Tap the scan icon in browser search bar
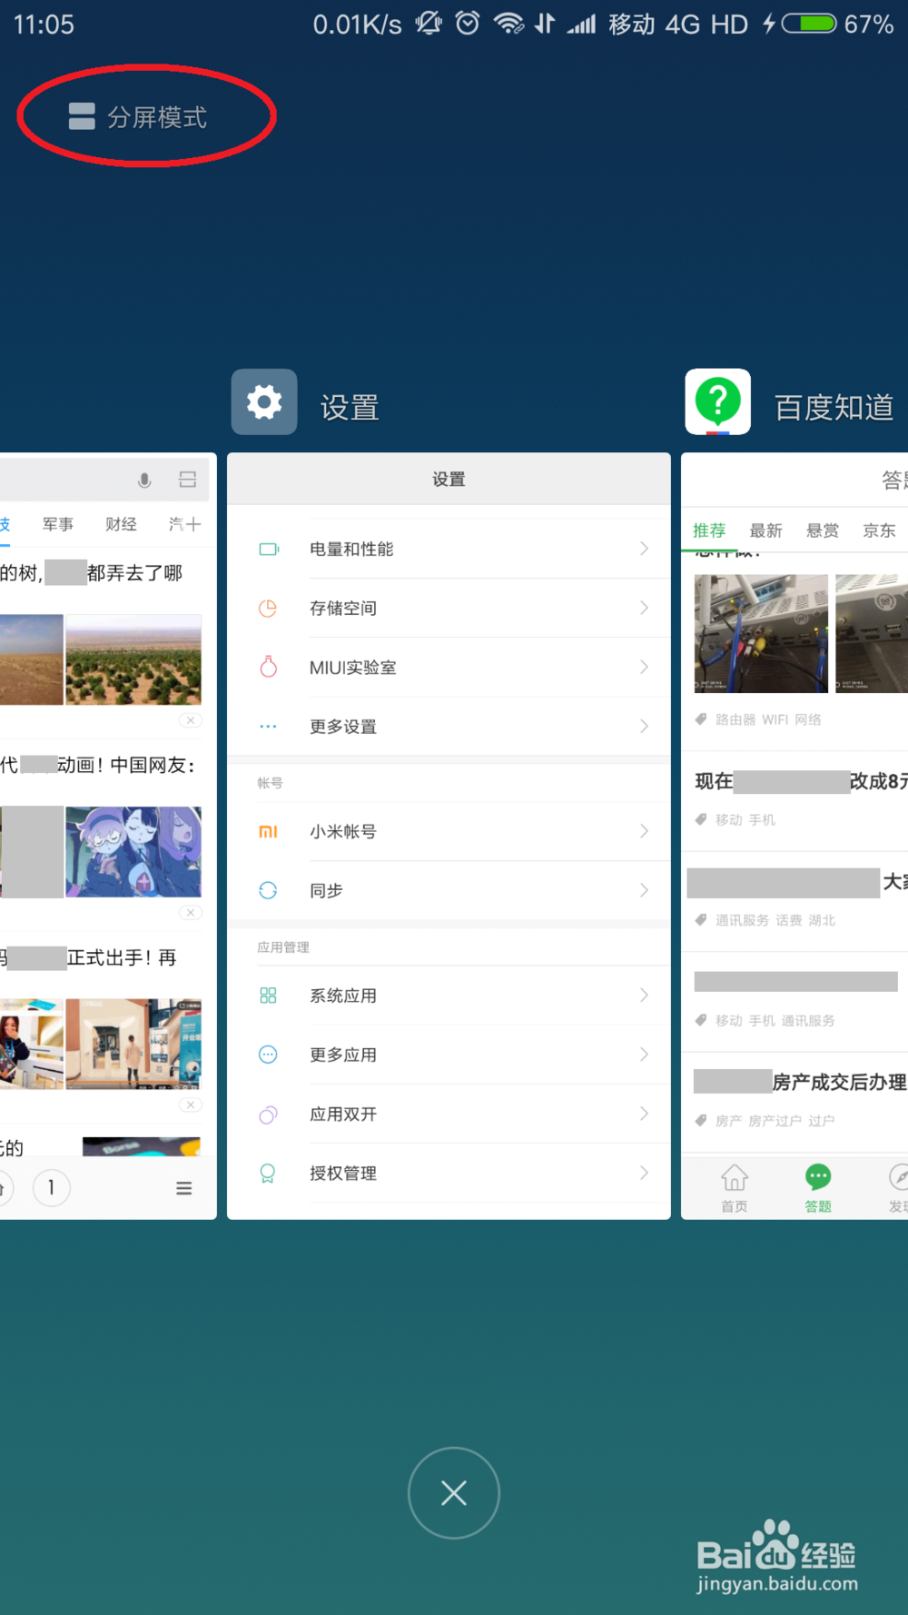Viewport: 908px width, 1615px height. pyautogui.click(x=188, y=480)
